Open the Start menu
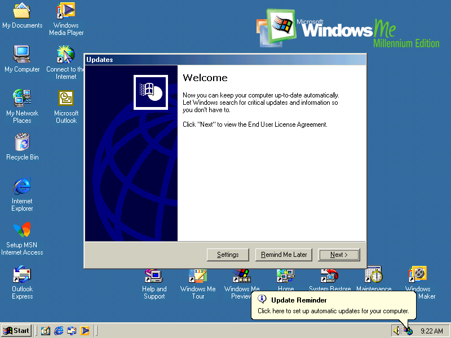Viewport: 451px width, 338px height. pos(15,331)
